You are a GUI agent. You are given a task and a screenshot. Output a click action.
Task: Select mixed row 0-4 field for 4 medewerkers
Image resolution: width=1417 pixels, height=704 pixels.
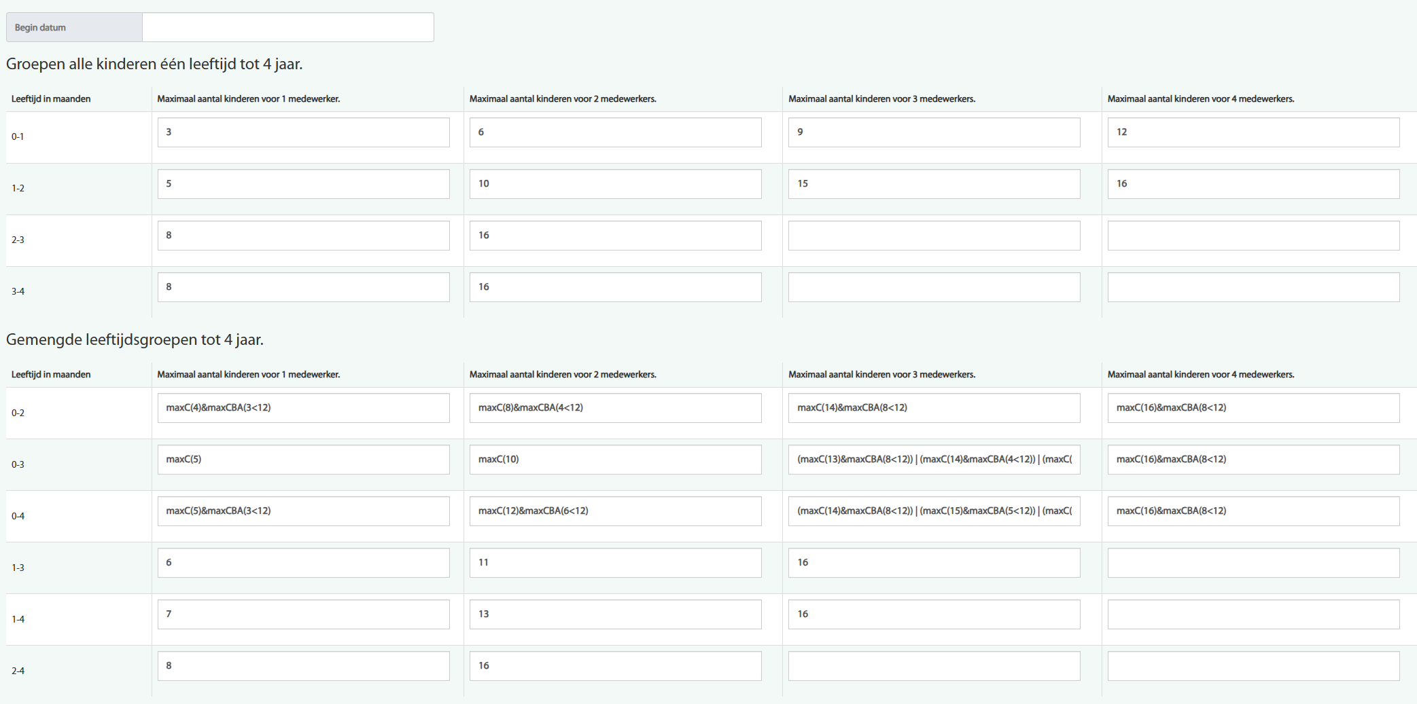[1253, 511]
